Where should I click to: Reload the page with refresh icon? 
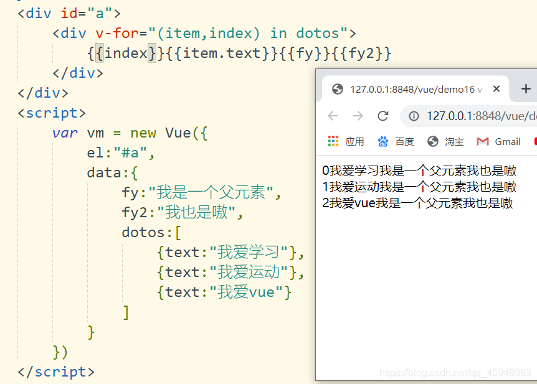[x=383, y=116]
